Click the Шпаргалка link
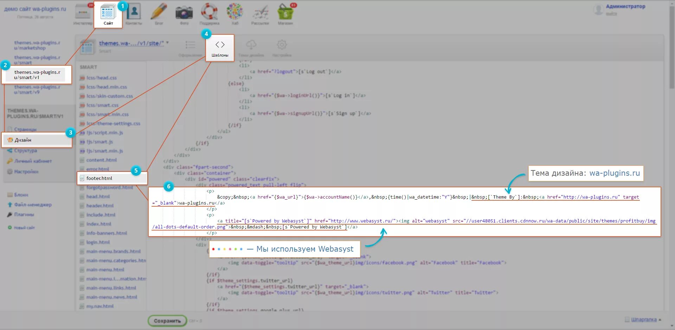The width and height of the screenshot is (675, 330). [644, 319]
